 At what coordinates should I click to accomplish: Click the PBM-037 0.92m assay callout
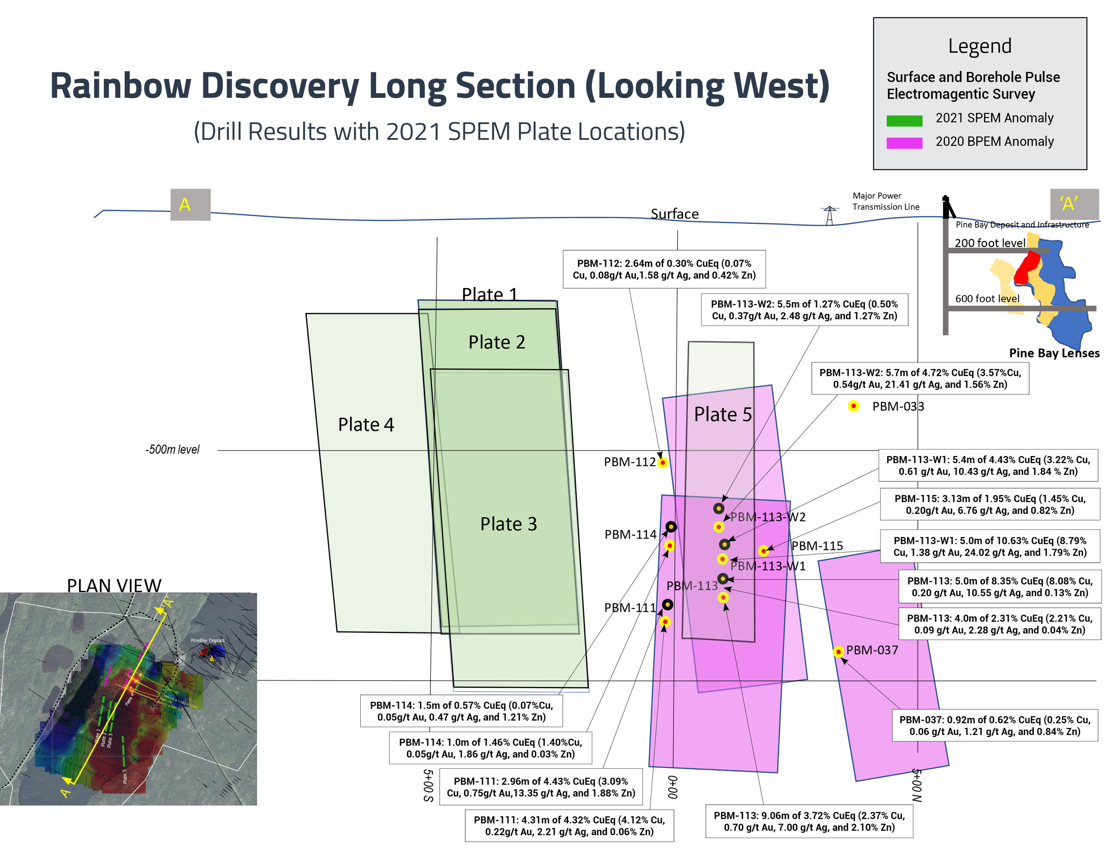(x=995, y=726)
